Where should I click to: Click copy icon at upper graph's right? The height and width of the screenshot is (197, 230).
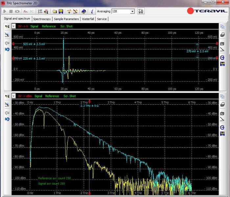click(x=222, y=27)
